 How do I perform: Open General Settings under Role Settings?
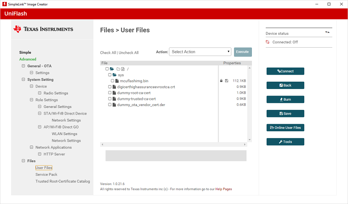point(57,107)
